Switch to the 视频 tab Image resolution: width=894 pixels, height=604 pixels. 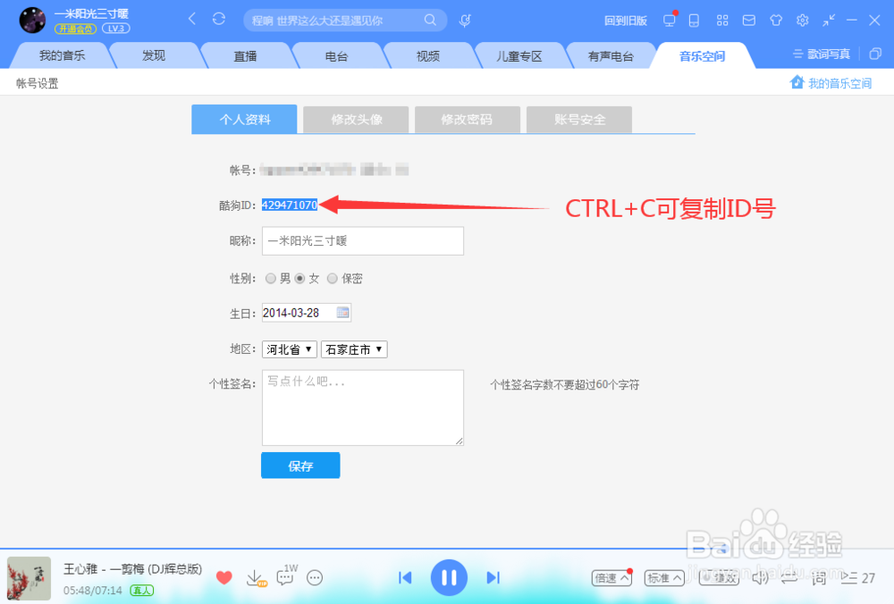point(428,55)
